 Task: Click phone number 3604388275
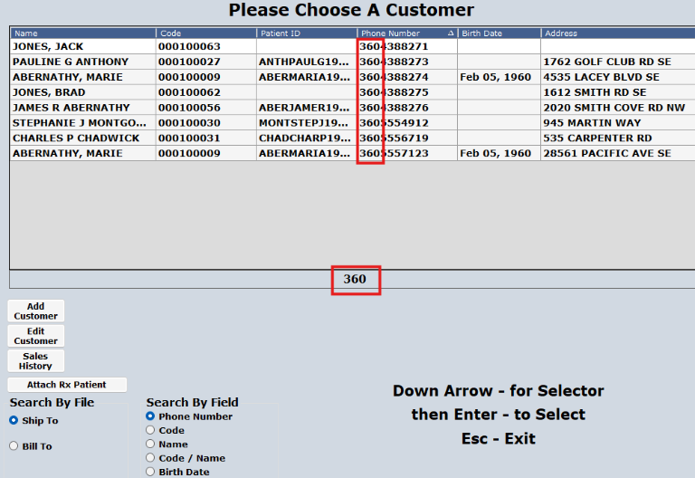394,92
